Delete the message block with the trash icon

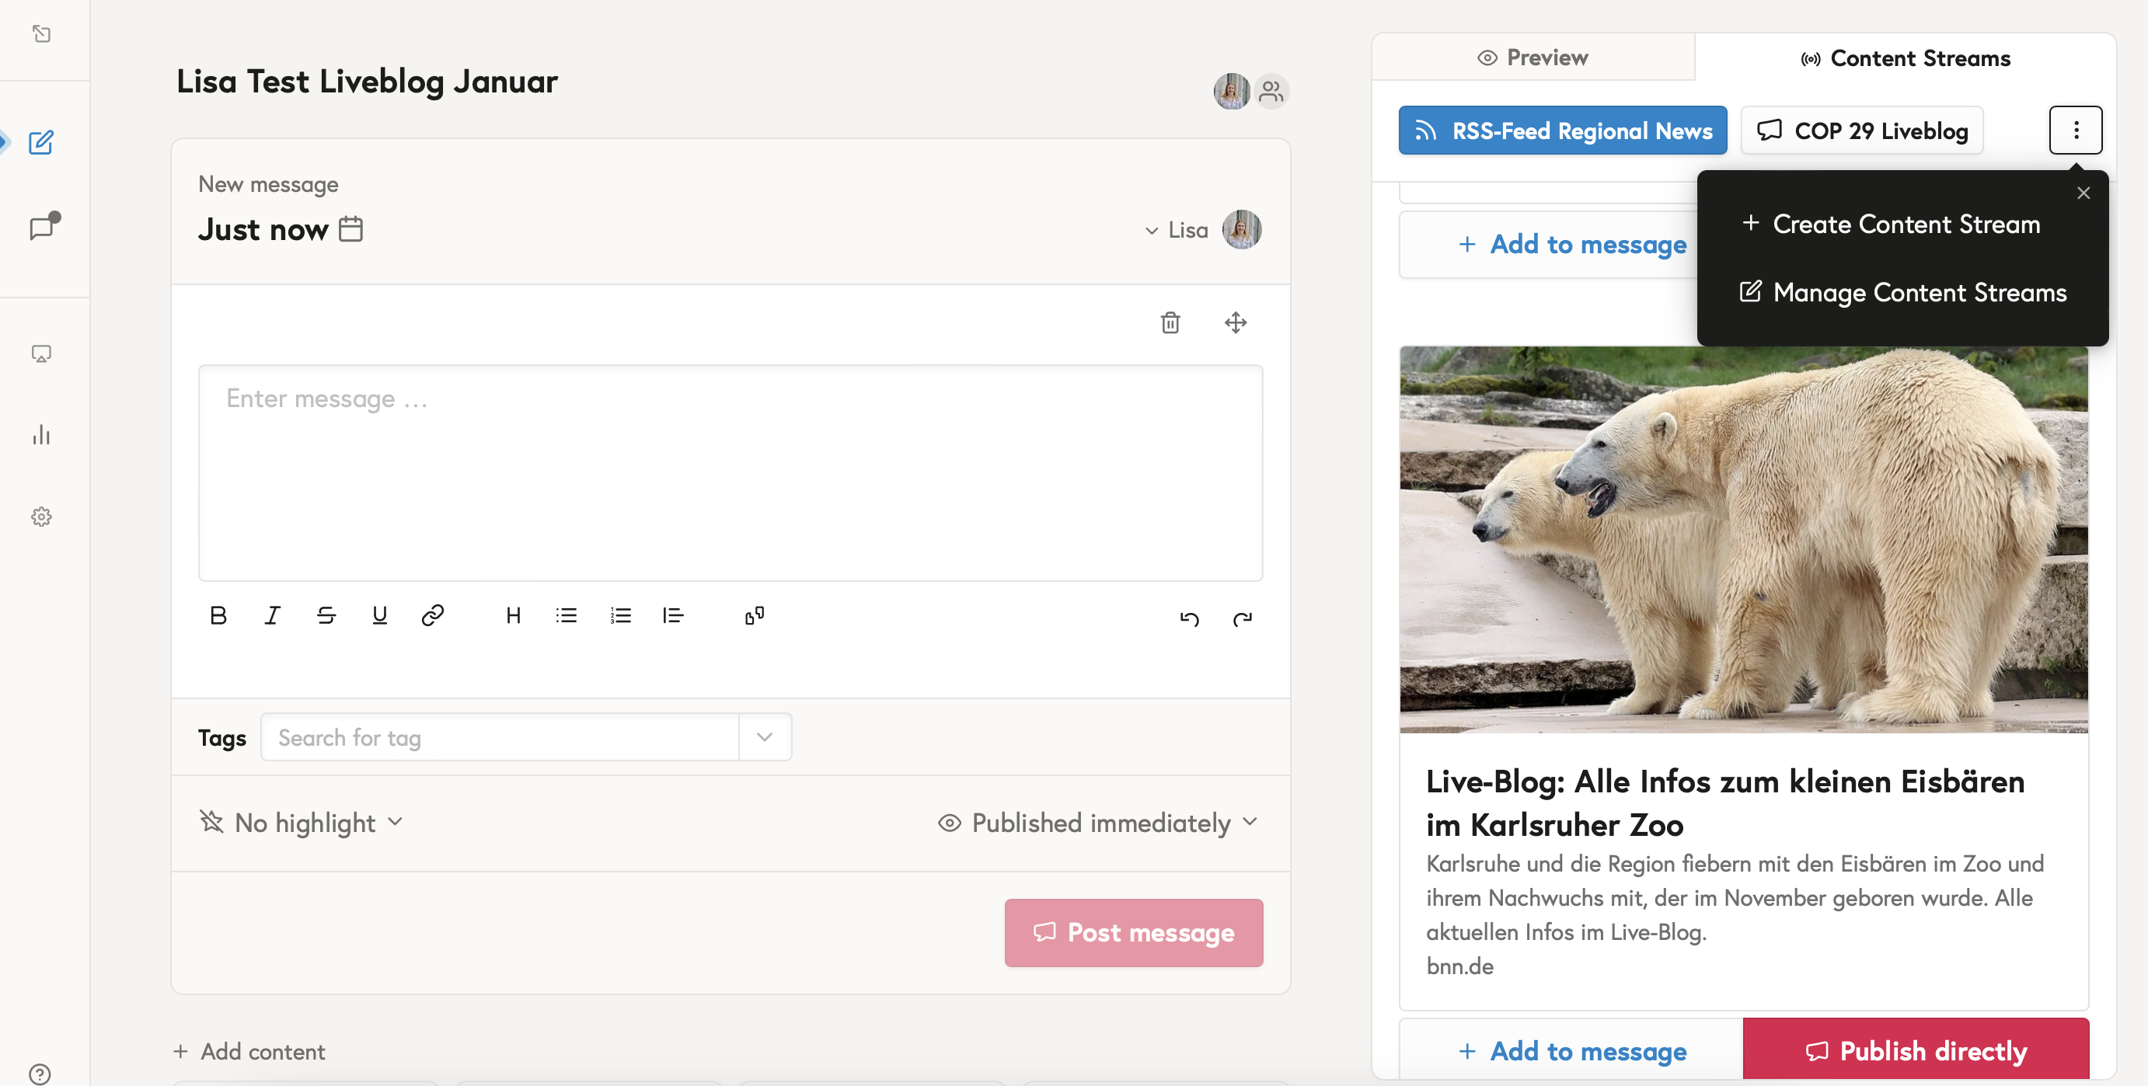(x=1170, y=322)
